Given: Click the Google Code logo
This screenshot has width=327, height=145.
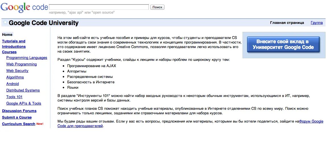Looking at the screenshot, I should [x=24, y=7].
